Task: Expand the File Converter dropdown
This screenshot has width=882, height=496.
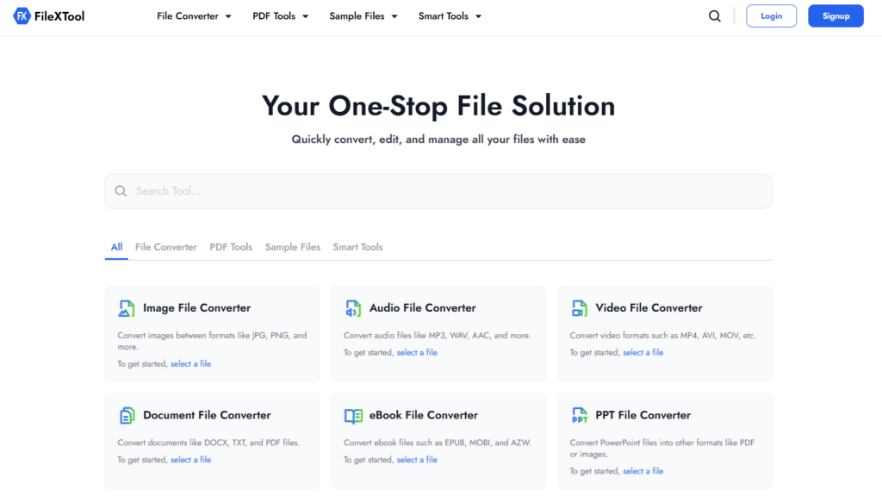Action: (x=194, y=15)
